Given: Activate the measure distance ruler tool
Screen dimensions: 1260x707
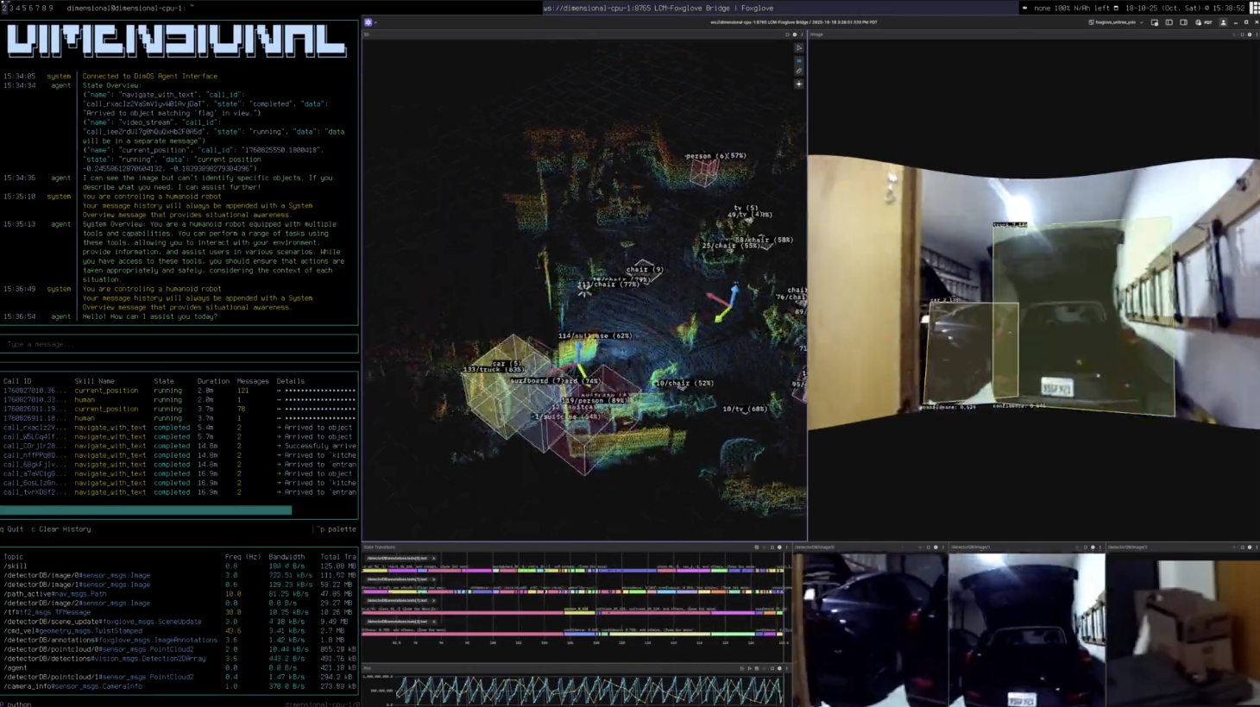Looking at the screenshot, I should click(x=799, y=72).
